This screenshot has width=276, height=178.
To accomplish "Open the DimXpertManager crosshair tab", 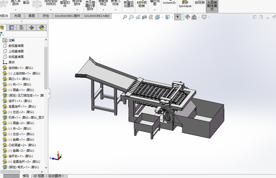I will [x=32, y=28].
